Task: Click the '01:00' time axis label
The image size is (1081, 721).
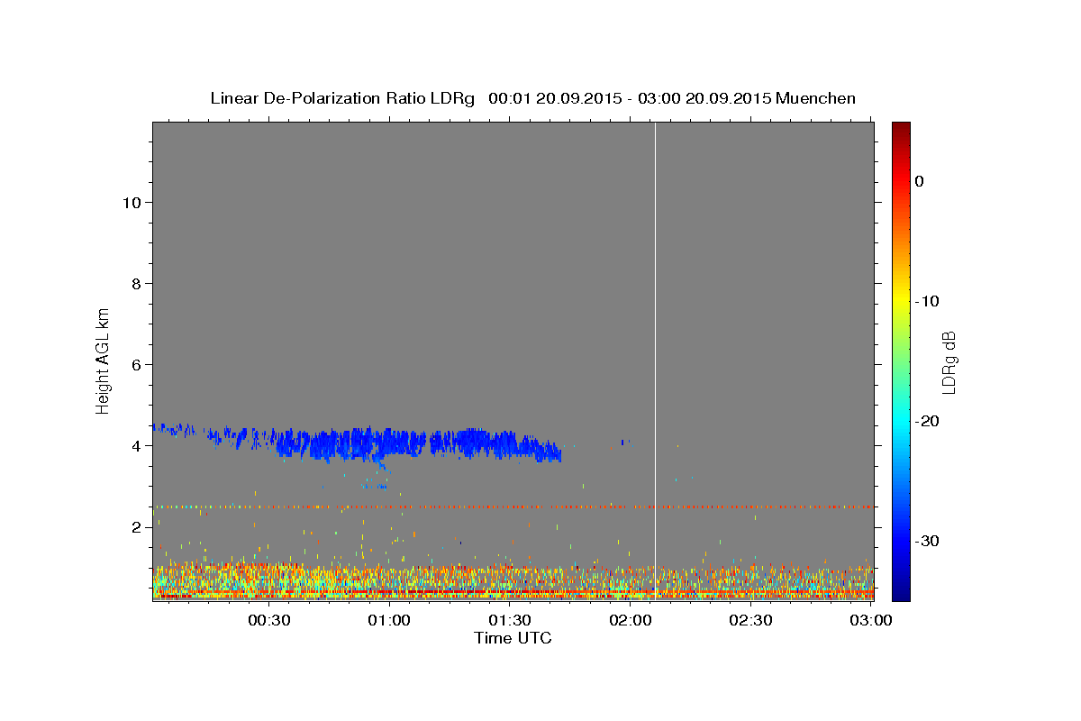Action: click(389, 621)
